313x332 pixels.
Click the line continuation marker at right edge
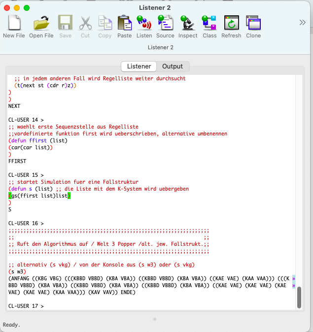tap(293, 278)
